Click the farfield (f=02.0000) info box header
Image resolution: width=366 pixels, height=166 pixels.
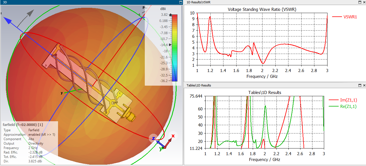(x=23, y=124)
